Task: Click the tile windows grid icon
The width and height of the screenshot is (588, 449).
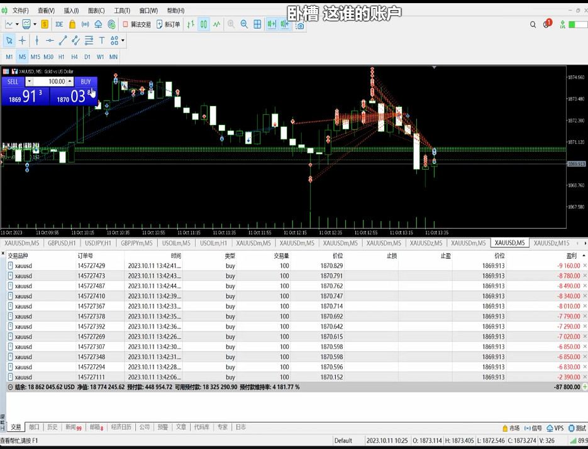Action: point(257,24)
